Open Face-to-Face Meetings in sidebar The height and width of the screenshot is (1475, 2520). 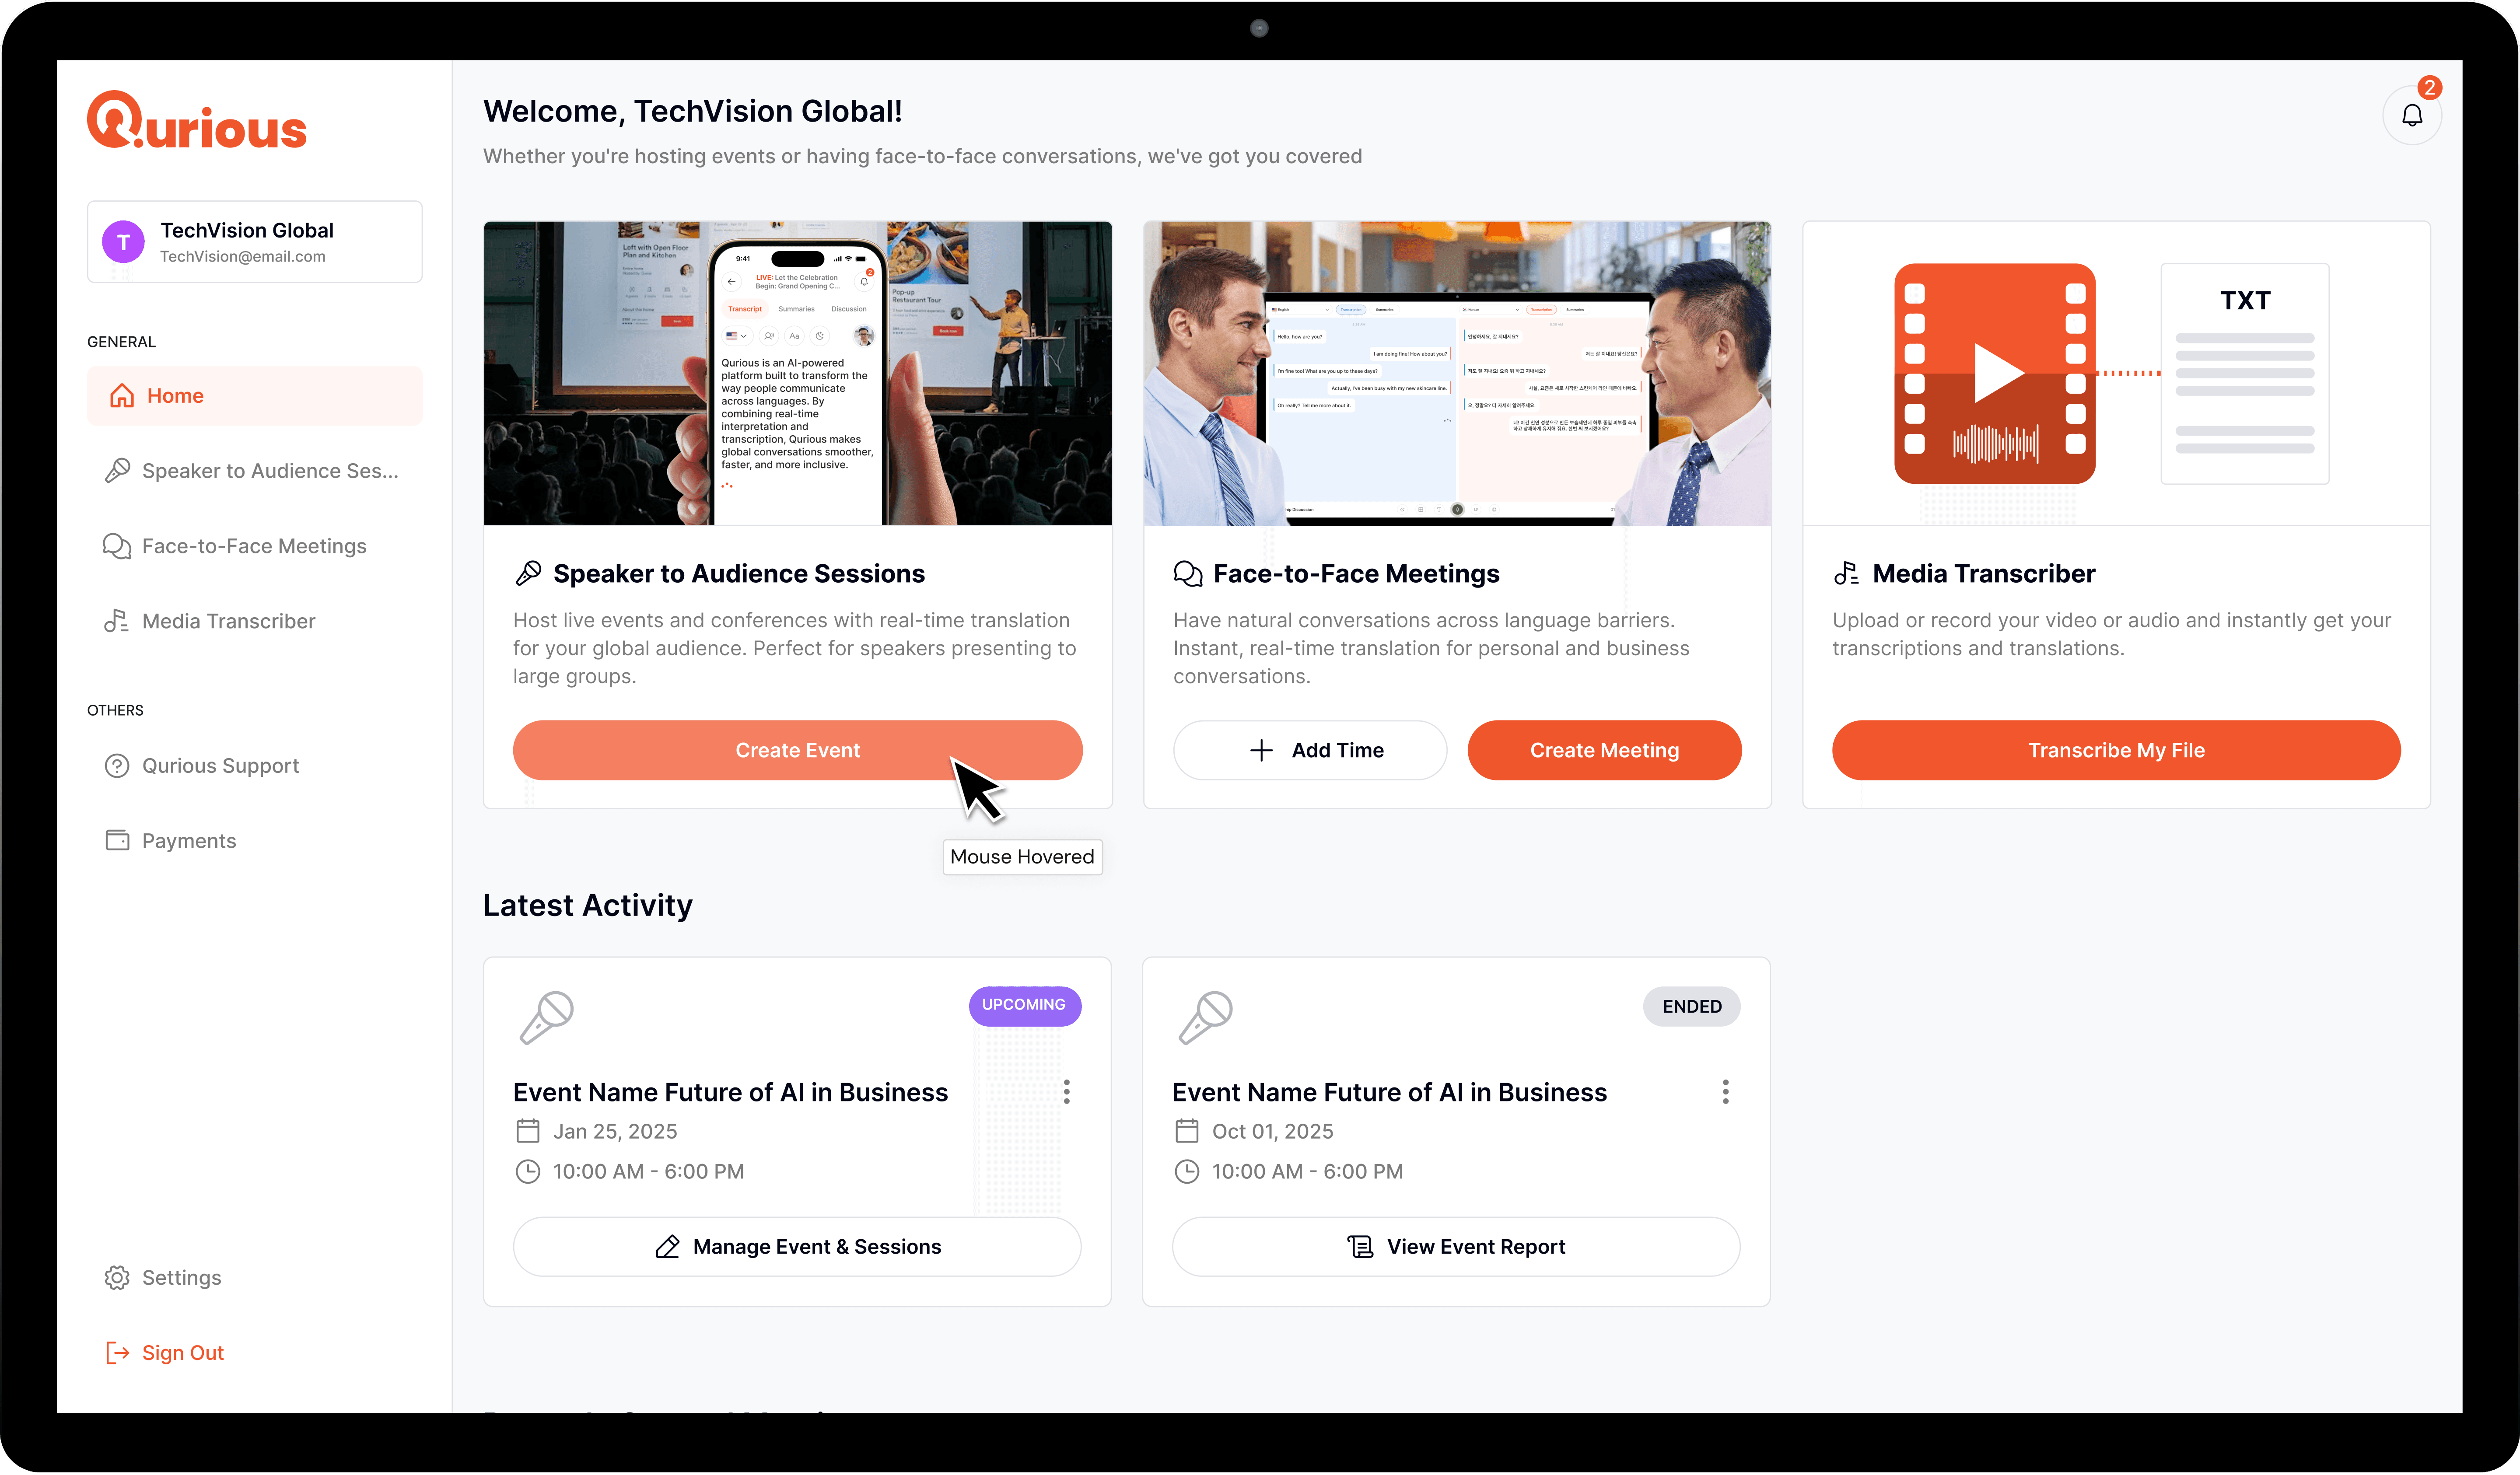tap(254, 546)
